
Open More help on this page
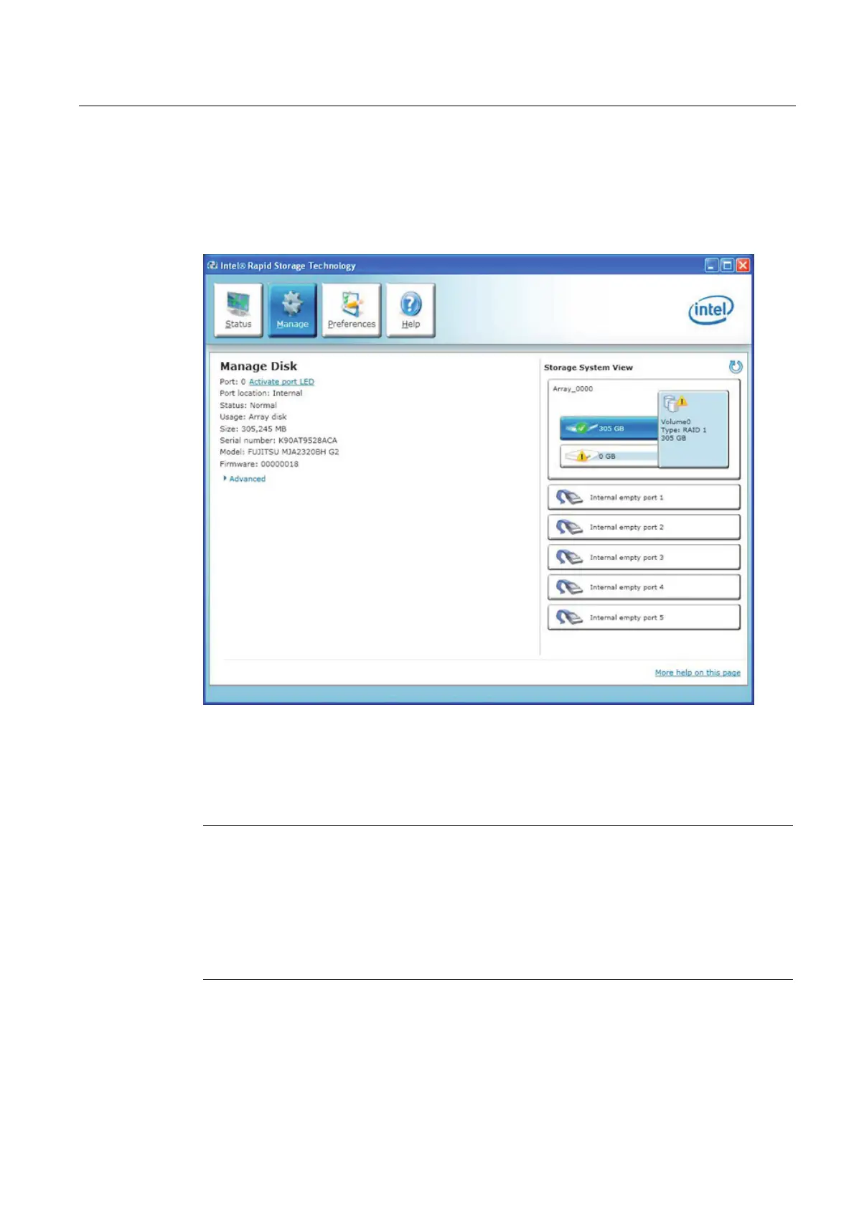[698, 673]
